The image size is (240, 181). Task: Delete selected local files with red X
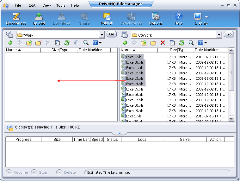coord(163,43)
